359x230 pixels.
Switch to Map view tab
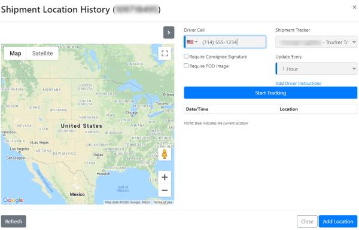(16, 53)
